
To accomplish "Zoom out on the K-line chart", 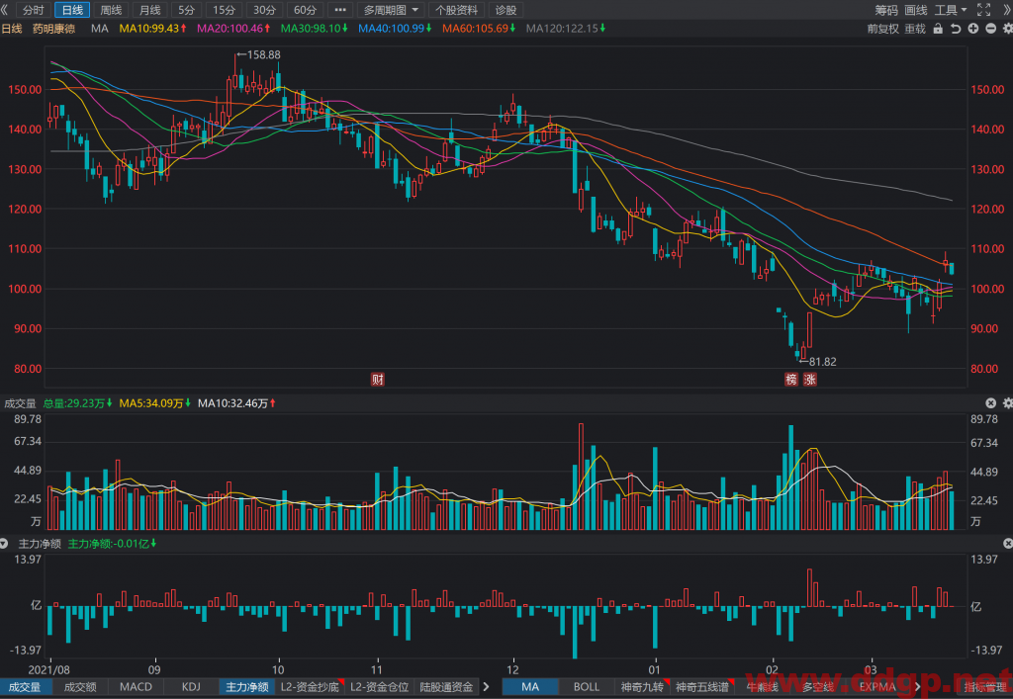I will [x=990, y=29].
